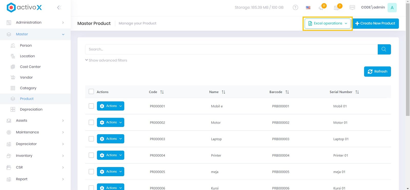Open the Vendor menu item
This screenshot has height=190, width=410.
[26, 77]
